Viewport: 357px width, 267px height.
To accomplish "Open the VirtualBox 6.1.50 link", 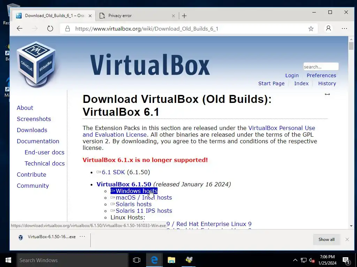I will click(x=124, y=184).
